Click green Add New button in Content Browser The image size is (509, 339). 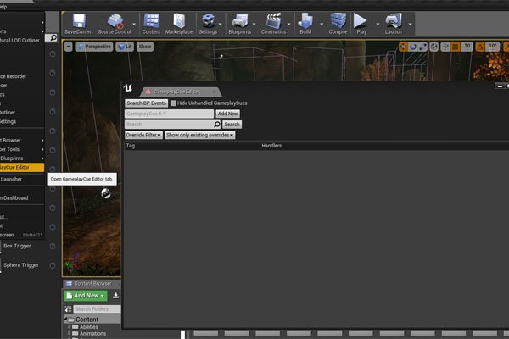coord(86,296)
